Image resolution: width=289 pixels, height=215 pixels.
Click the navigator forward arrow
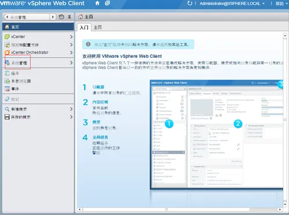click(x=53, y=17)
